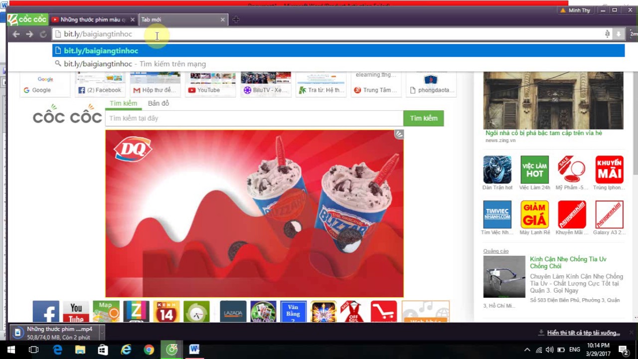The height and width of the screenshot is (359, 638).
Task: Open Task View on the taskbar
Action: (33, 350)
